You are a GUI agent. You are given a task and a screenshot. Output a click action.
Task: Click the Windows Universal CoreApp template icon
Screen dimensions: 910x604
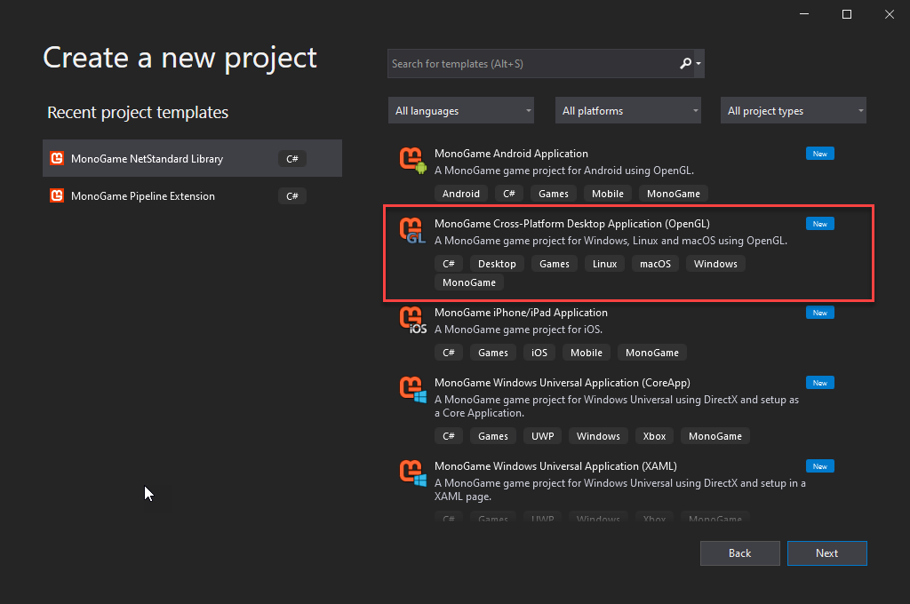[412, 390]
